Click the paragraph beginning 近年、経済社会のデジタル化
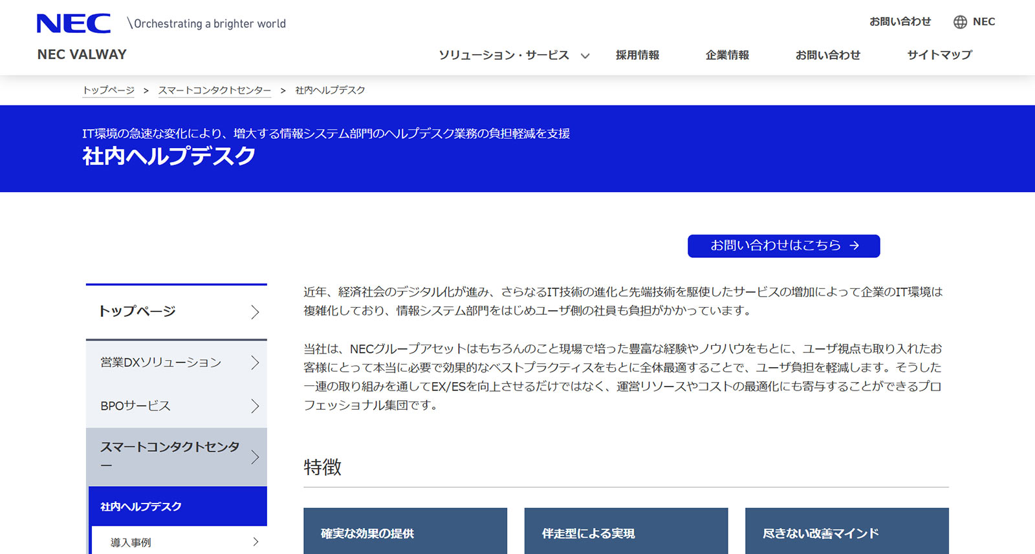 coord(623,301)
